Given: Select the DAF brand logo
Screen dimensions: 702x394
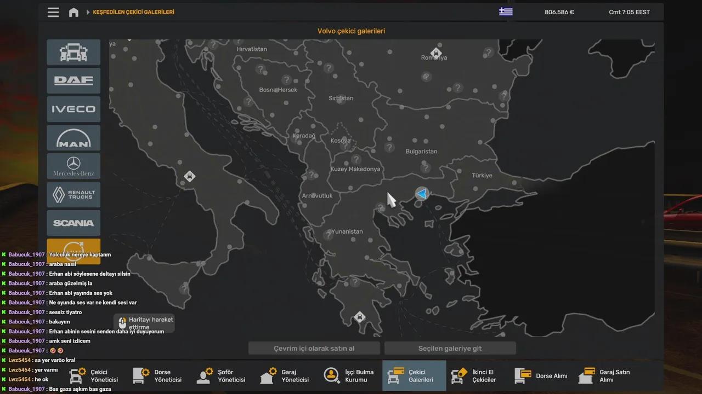Looking at the screenshot, I should point(73,80).
